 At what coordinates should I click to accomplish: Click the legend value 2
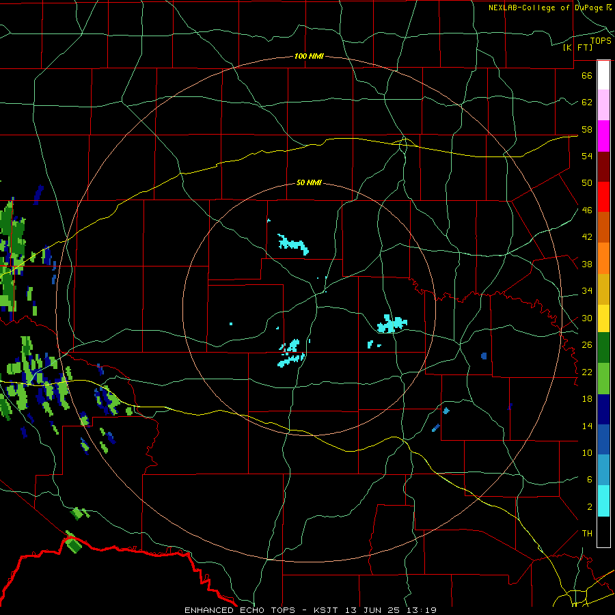(x=590, y=507)
